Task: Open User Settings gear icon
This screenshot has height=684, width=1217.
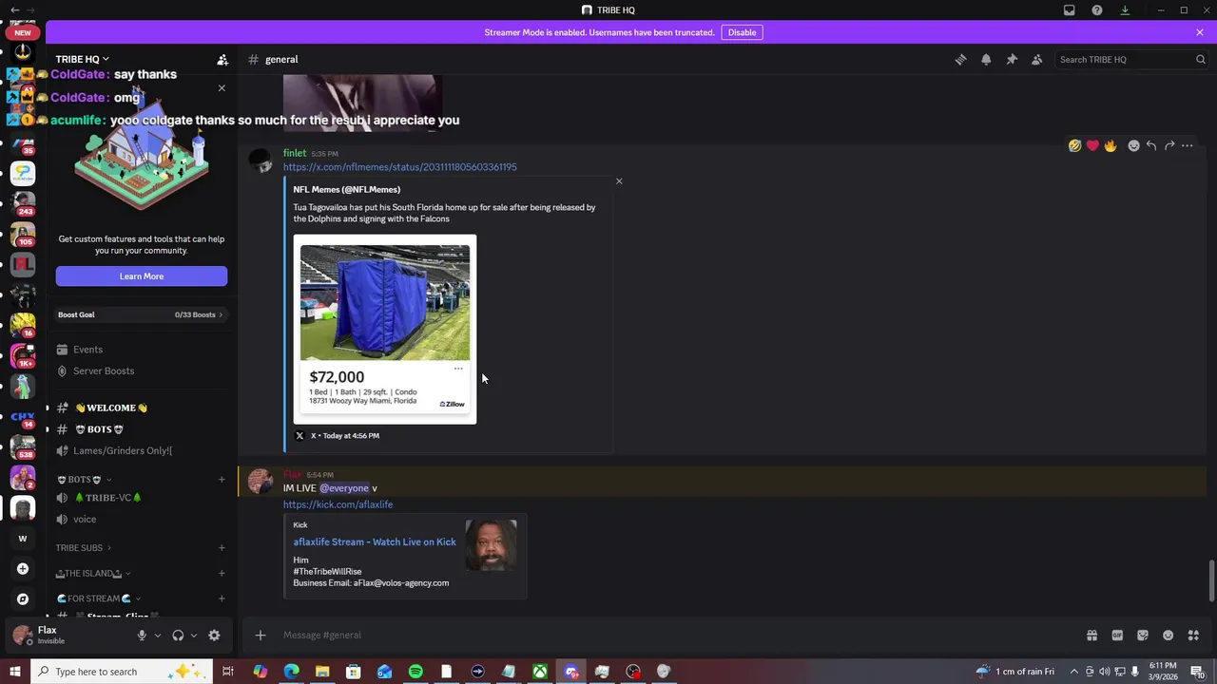Action: [x=214, y=636]
